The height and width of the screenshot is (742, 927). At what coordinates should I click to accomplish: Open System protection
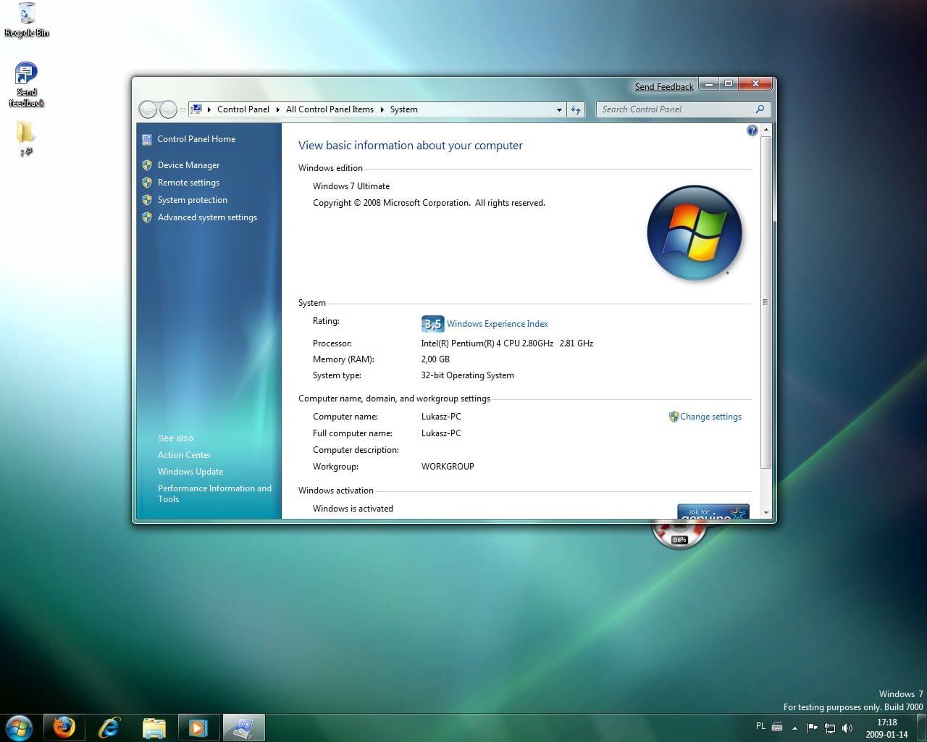pyautogui.click(x=193, y=200)
